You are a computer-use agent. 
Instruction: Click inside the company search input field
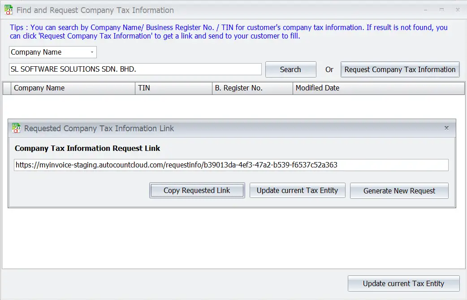(134, 69)
